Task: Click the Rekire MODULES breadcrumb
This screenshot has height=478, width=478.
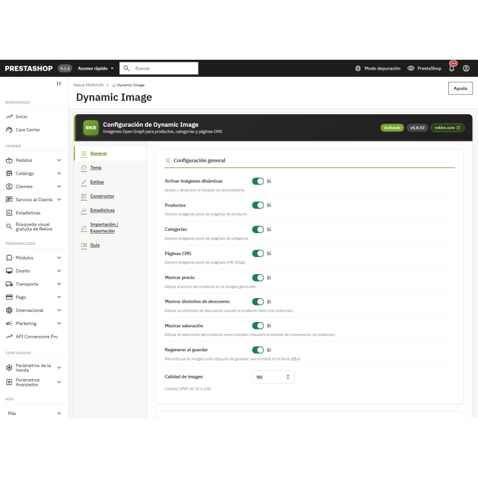Action: [x=88, y=85]
